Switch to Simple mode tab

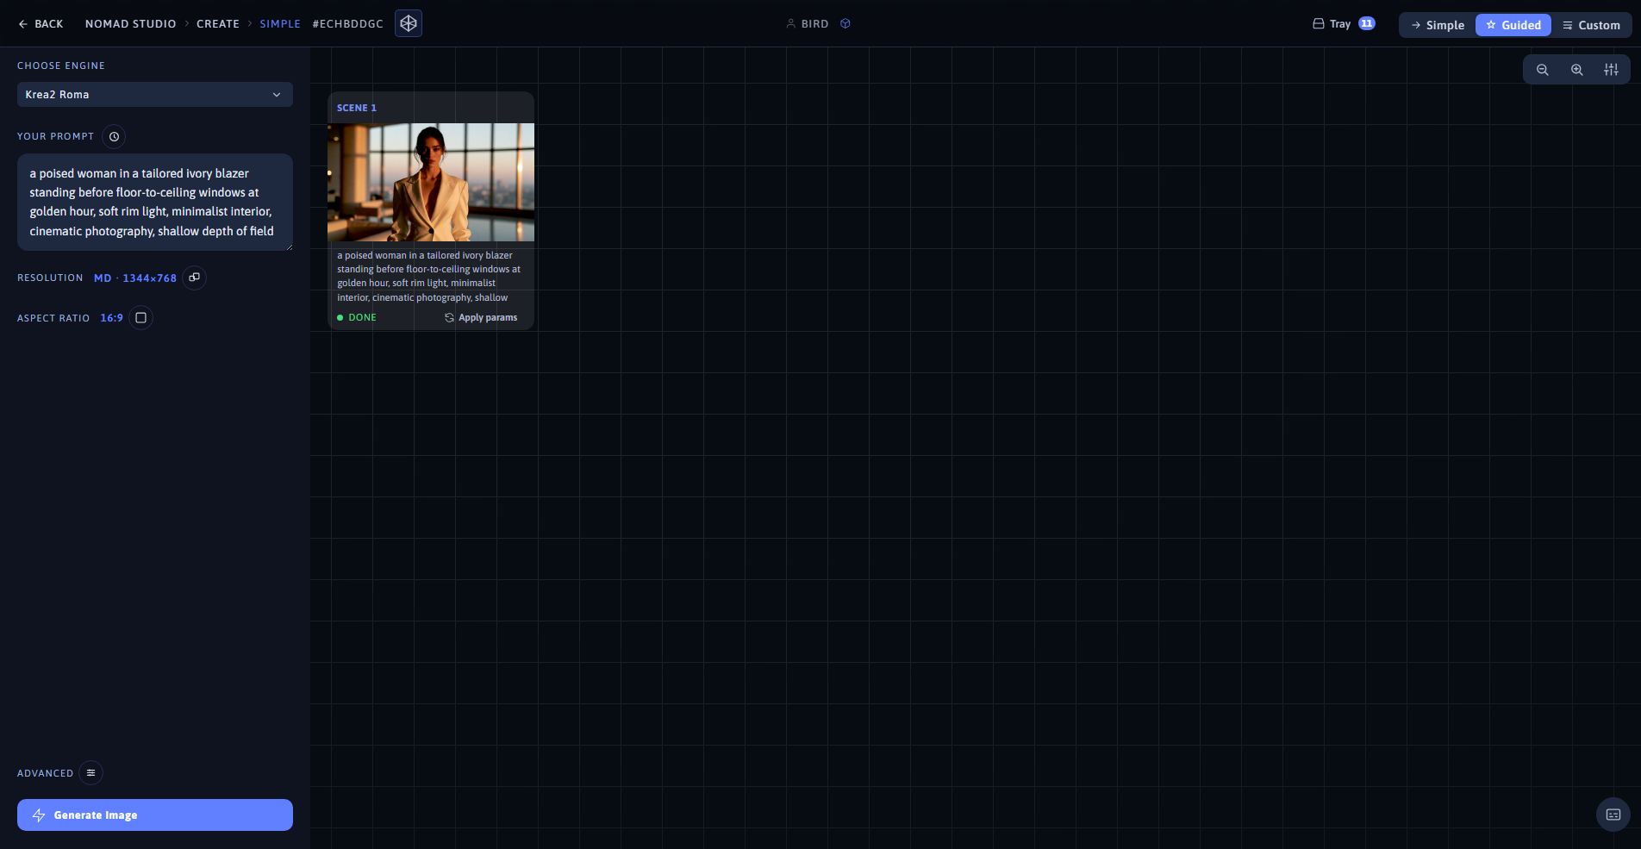[1438, 25]
